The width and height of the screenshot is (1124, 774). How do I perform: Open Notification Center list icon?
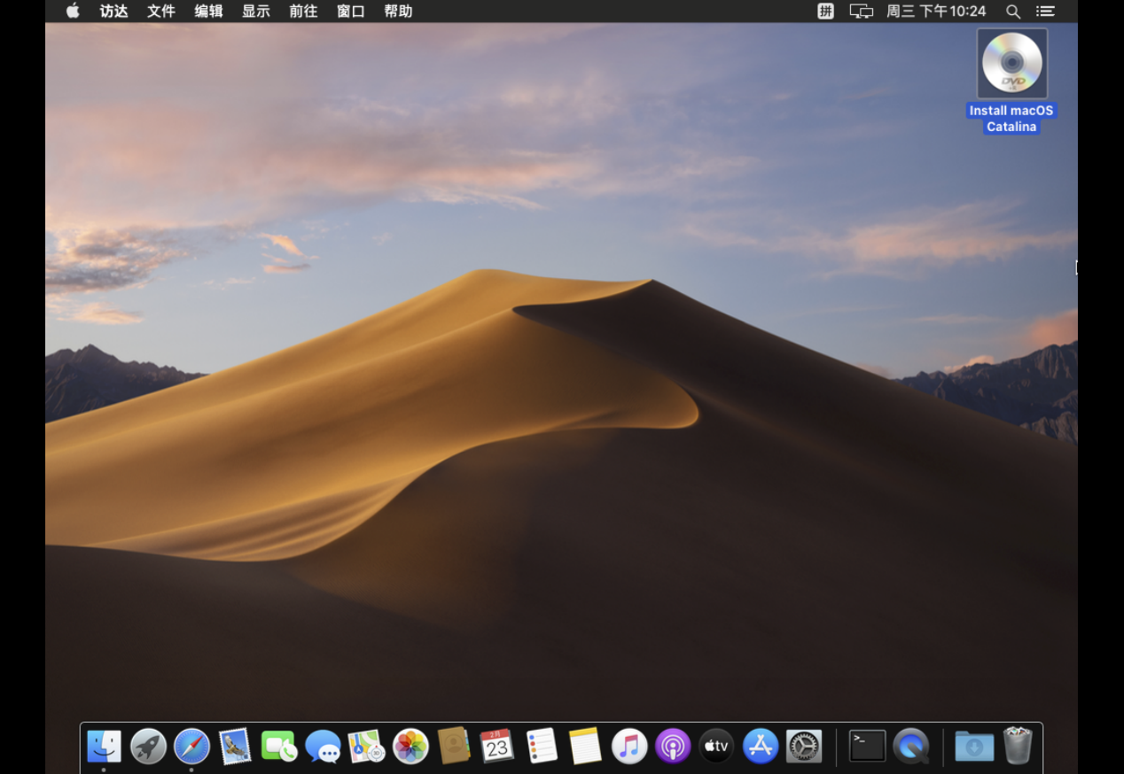point(1046,12)
